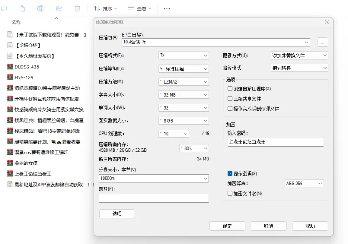Select the DLDSS-436 archive file icon
The image size is (348, 244).
coord(10,67)
